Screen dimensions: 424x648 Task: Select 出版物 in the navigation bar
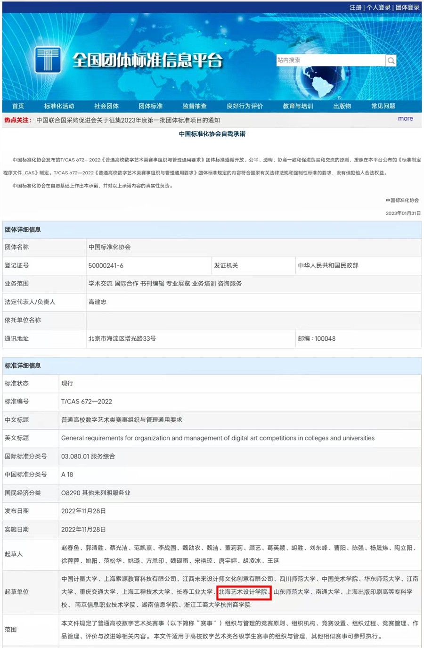click(x=342, y=106)
